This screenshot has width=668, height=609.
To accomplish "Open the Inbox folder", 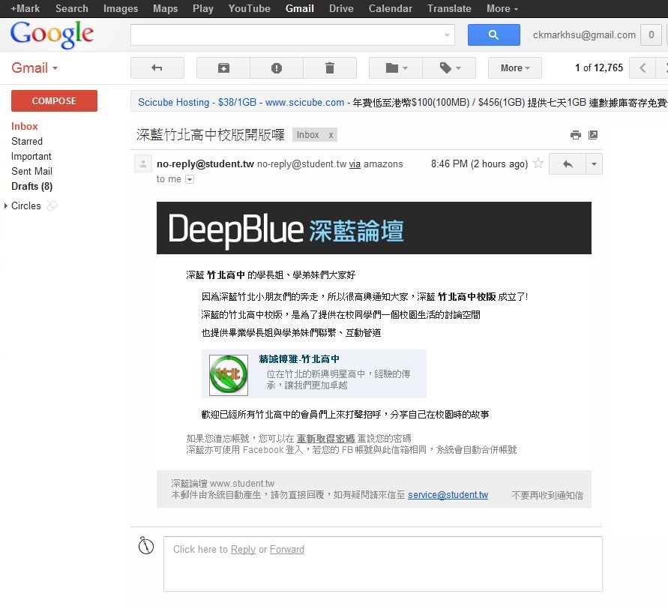I will (x=24, y=126).
